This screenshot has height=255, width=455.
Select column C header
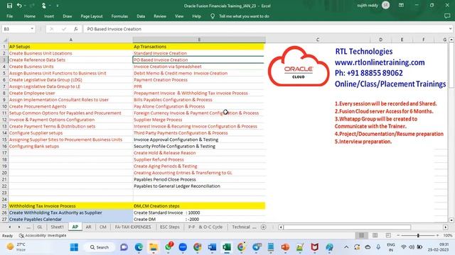[x=318, y=40]
